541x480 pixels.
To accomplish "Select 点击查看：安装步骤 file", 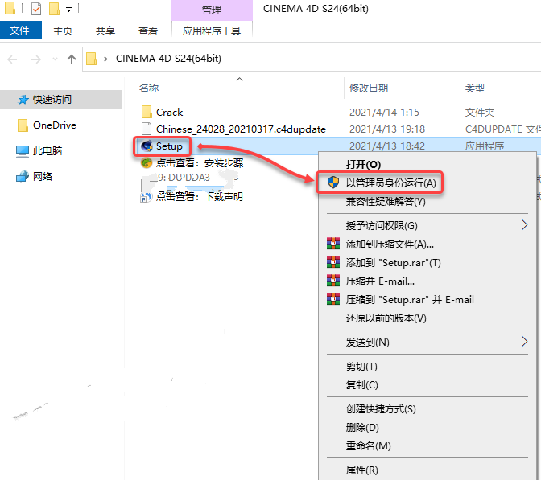I will (x=200, y=163).
